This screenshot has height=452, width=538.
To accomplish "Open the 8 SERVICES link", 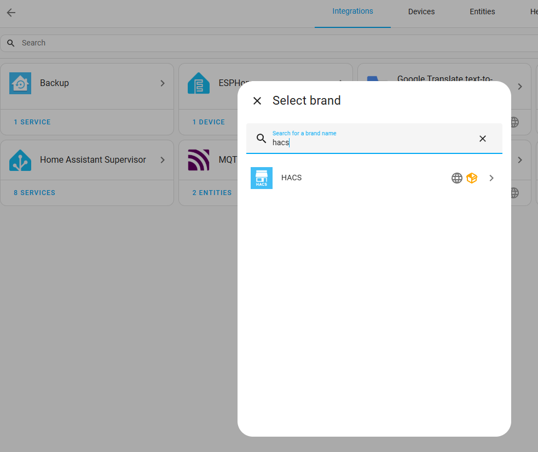I will click(34, 193).
